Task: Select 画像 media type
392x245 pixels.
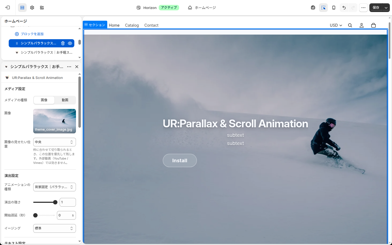Action: [x=44, y=100]
